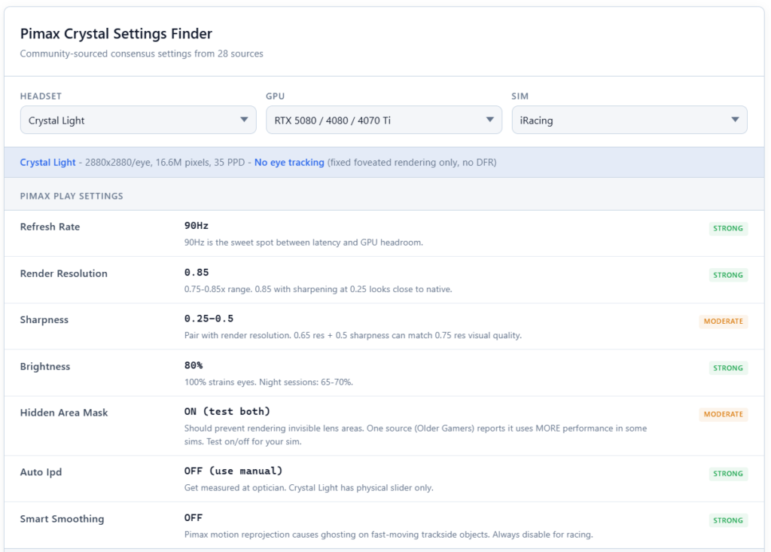Click the STRONG badge for Smart Smoothing

pos(728,520)
